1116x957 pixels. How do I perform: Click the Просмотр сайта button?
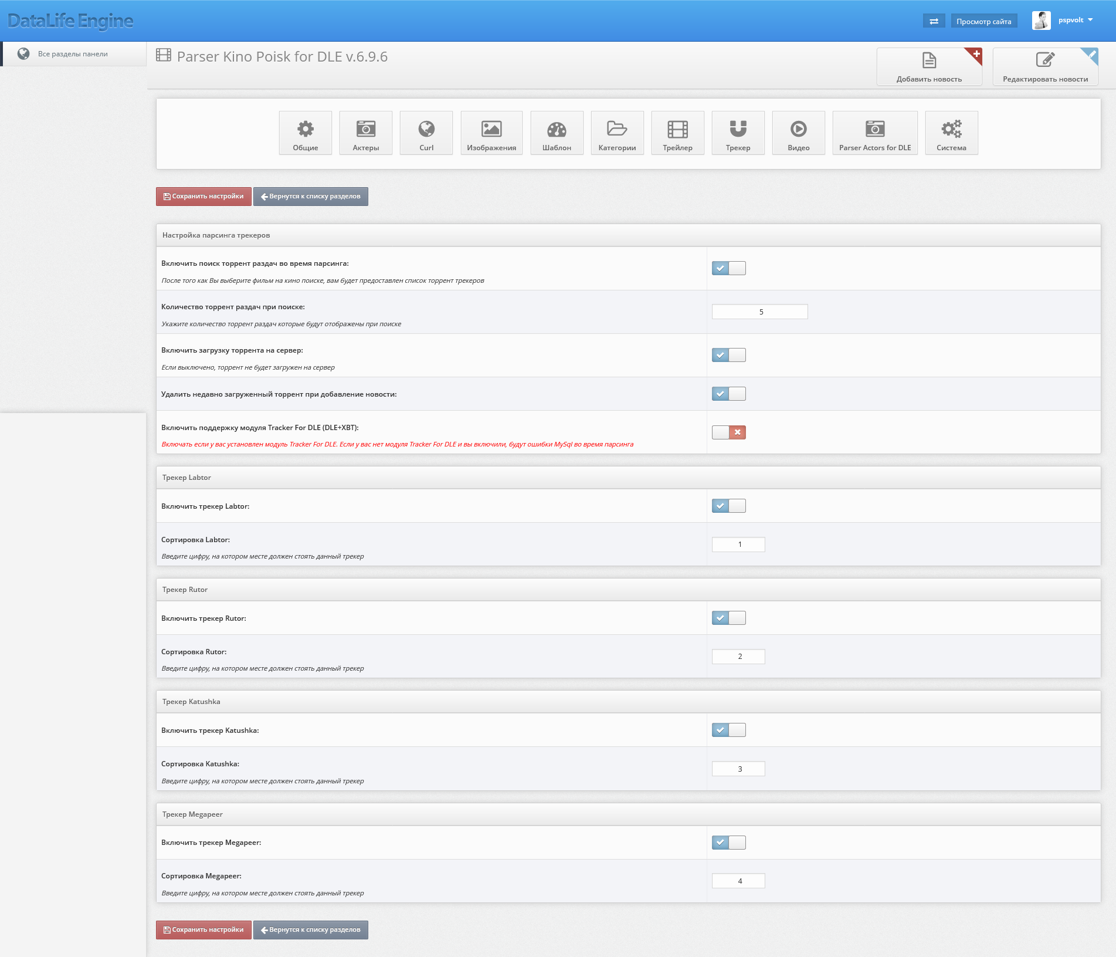tap(983, 21)
